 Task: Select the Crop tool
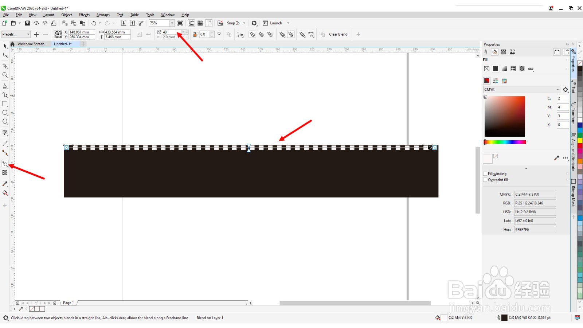coord(5,66)
